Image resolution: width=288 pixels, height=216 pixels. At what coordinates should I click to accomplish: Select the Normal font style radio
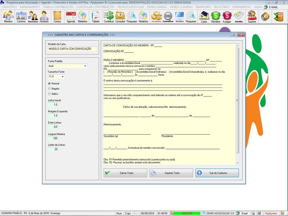click(49, 84)
